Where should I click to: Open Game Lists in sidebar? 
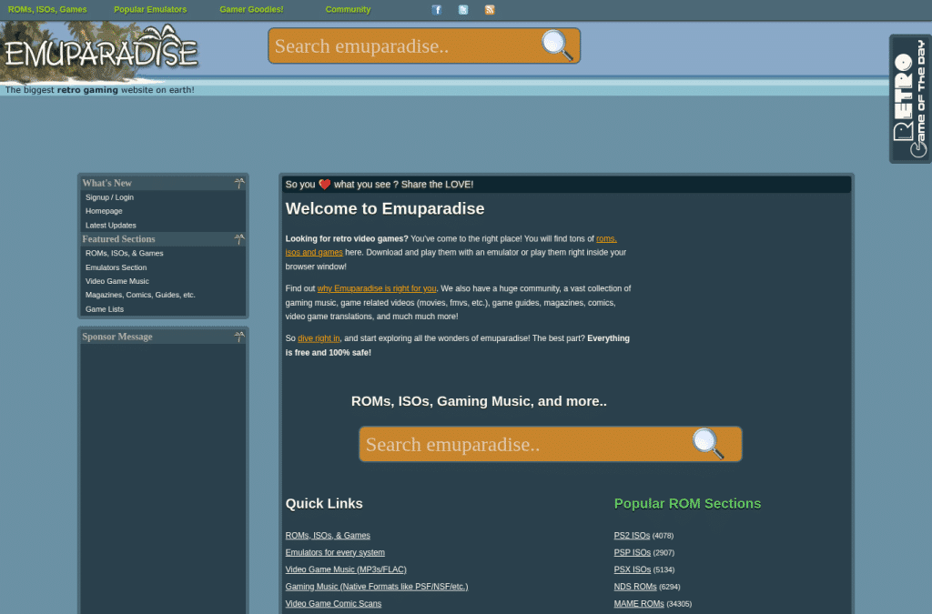click(x=105, y=308)
